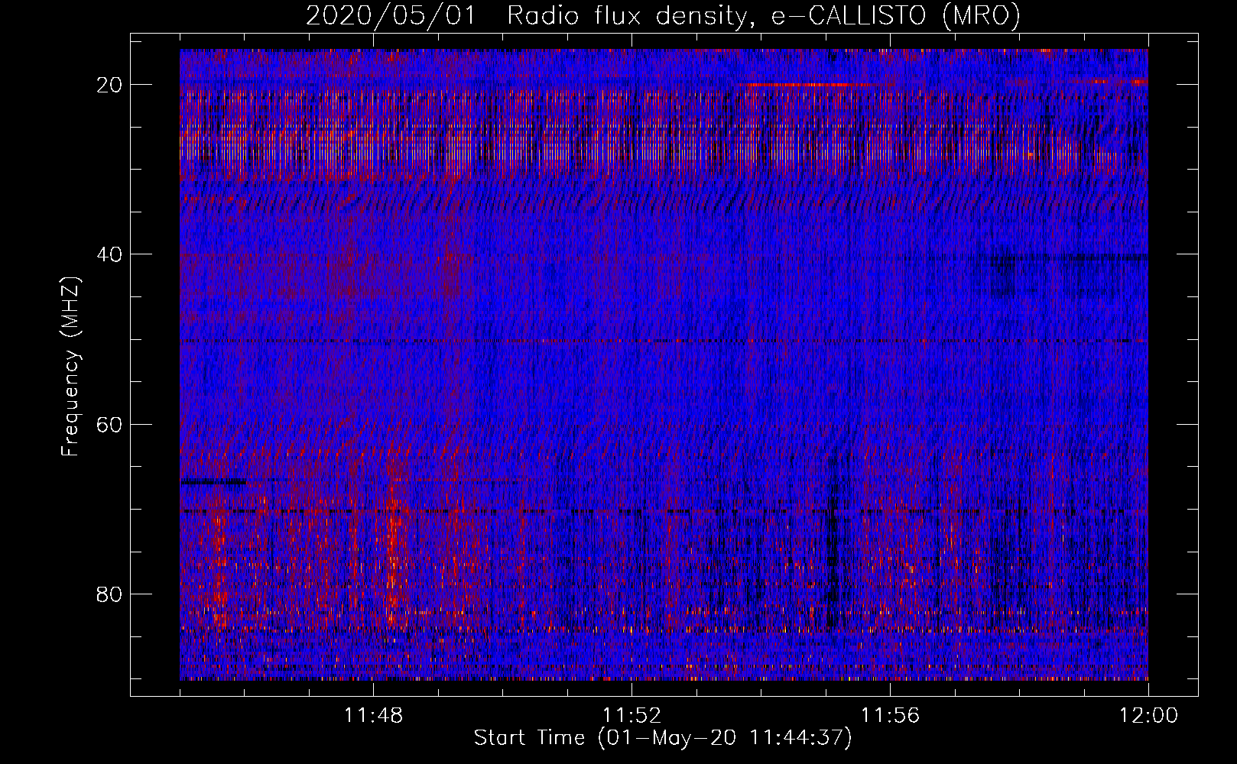Click the 'Frequency (MHZ)' axis title
The width and height of the screenshot is (1237, 764).
point(70,366)
